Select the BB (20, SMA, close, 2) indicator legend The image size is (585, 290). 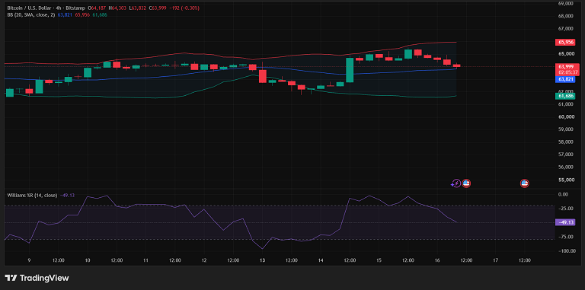pos(31,14)
